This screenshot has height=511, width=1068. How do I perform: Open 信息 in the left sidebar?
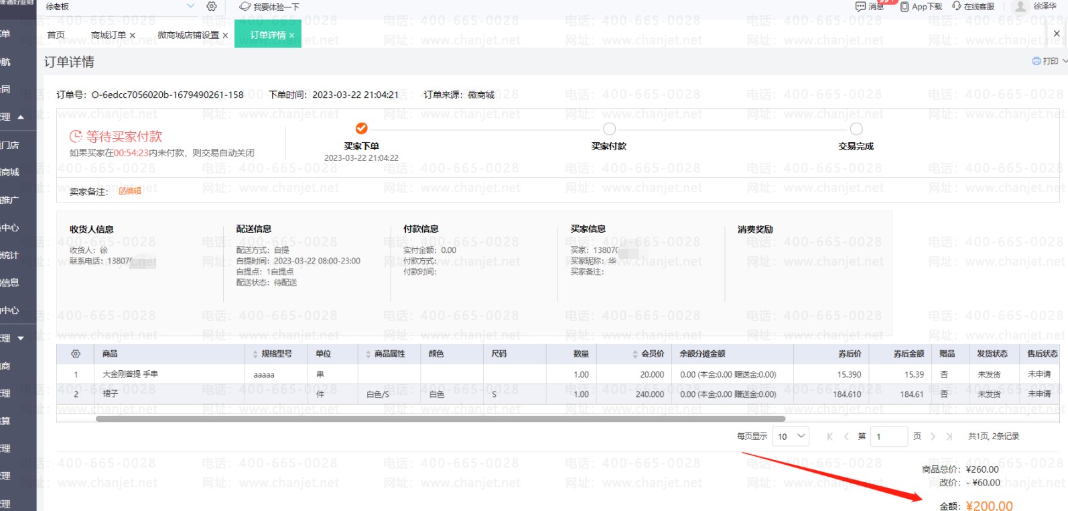pyautogui.click(x=9, y=283)
